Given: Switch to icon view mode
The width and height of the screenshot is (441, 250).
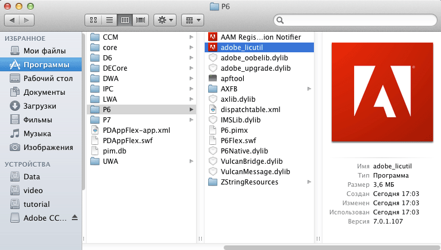Looking at the screenshot, I should 93,20.
